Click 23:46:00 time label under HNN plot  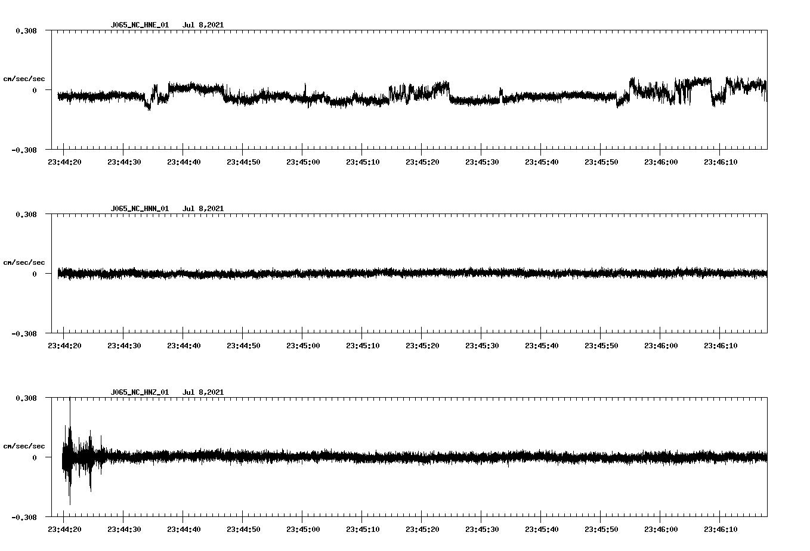pos(661,346)
